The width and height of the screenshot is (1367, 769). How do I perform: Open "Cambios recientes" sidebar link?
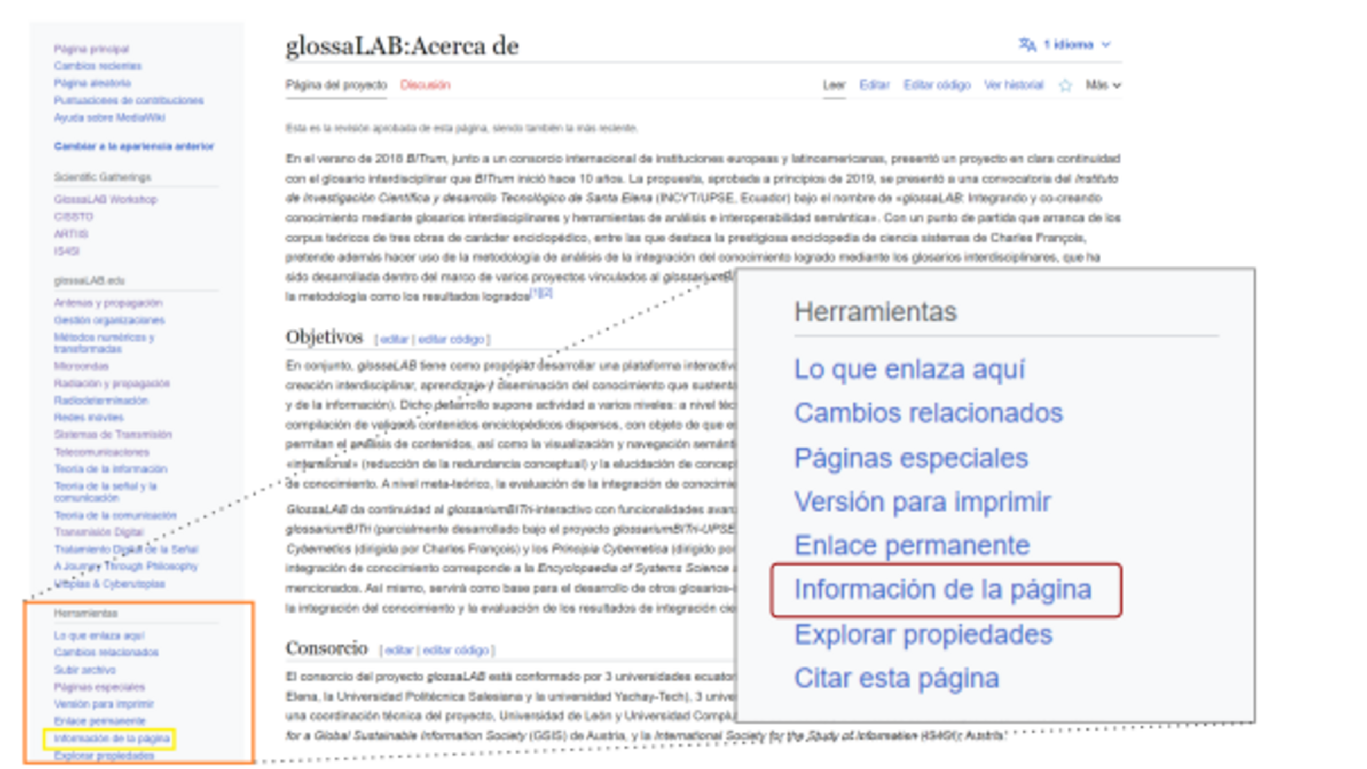[x=97, y=66]
